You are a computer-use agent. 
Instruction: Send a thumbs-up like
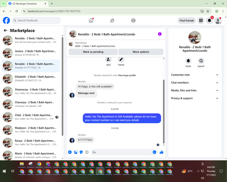162,152
